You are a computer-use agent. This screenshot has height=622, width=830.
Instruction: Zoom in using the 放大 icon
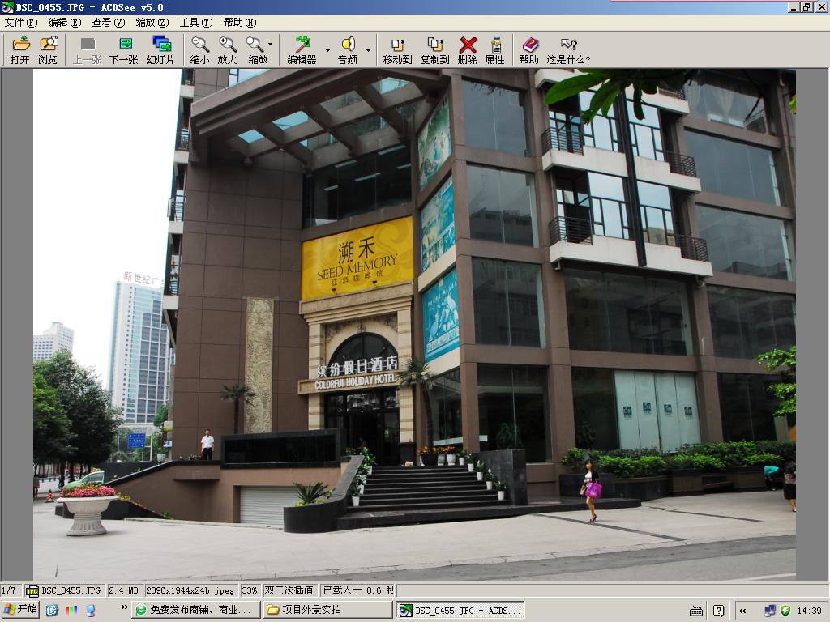pos(228,49)
